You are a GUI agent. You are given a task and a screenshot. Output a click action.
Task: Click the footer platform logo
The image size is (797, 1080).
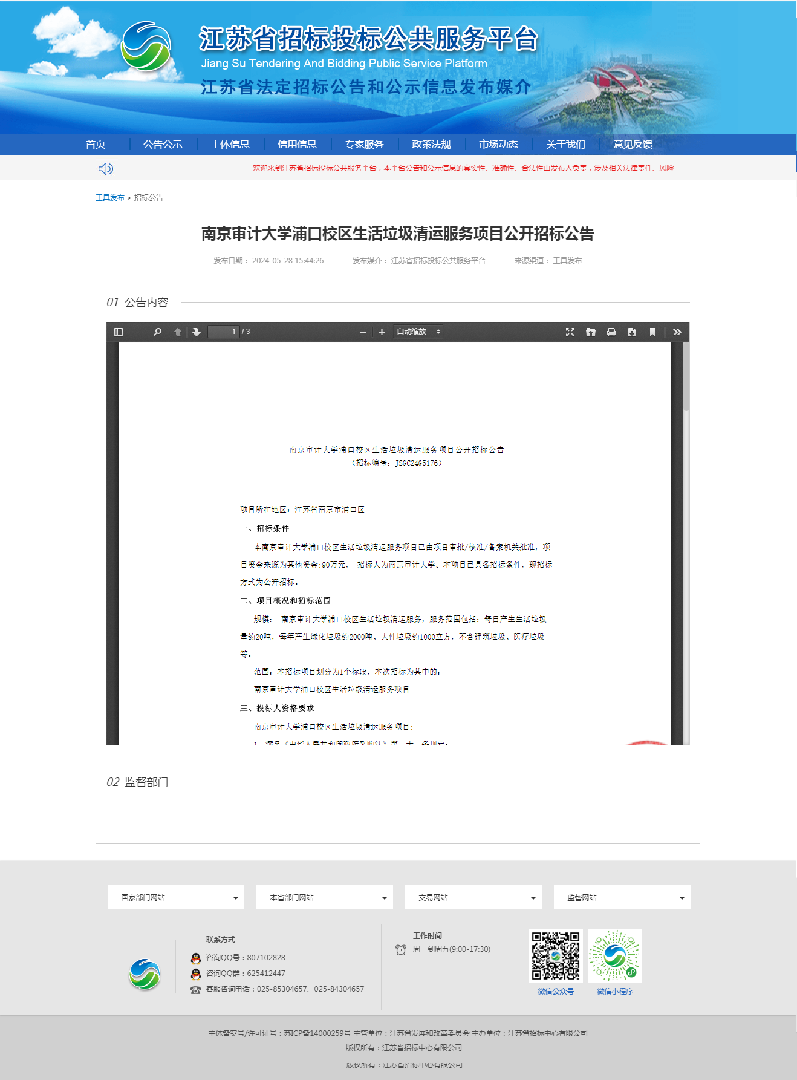(x=145, y=974)
